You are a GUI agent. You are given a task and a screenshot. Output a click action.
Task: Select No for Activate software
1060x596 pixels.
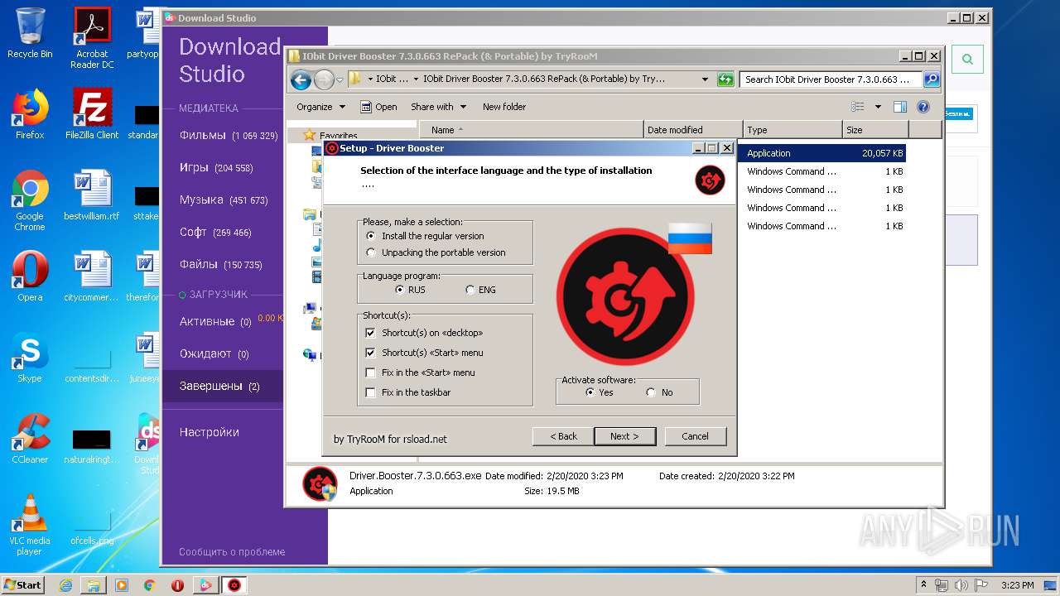660,392
